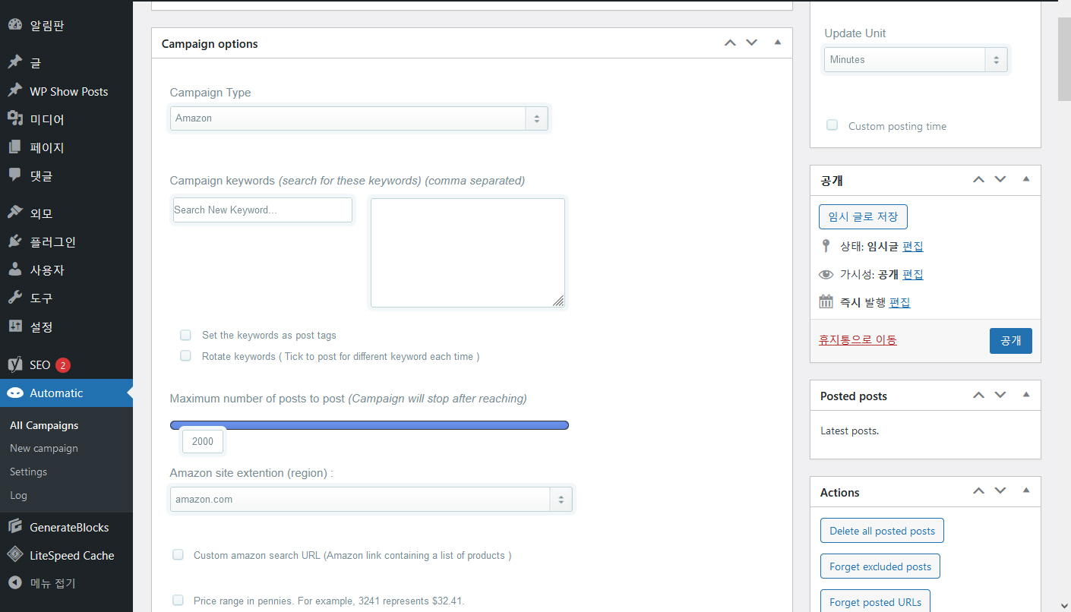Enable Rotate keywords checkbox
The width and height of the screenshot is (1071, 612).
(x=185, y=356)
